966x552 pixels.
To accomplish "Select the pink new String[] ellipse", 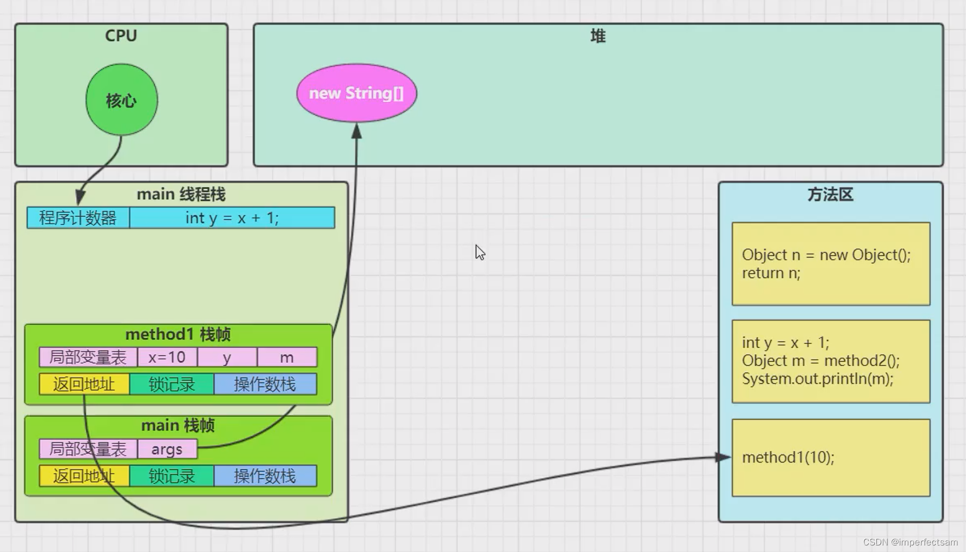I will click(x=356, y=93).
